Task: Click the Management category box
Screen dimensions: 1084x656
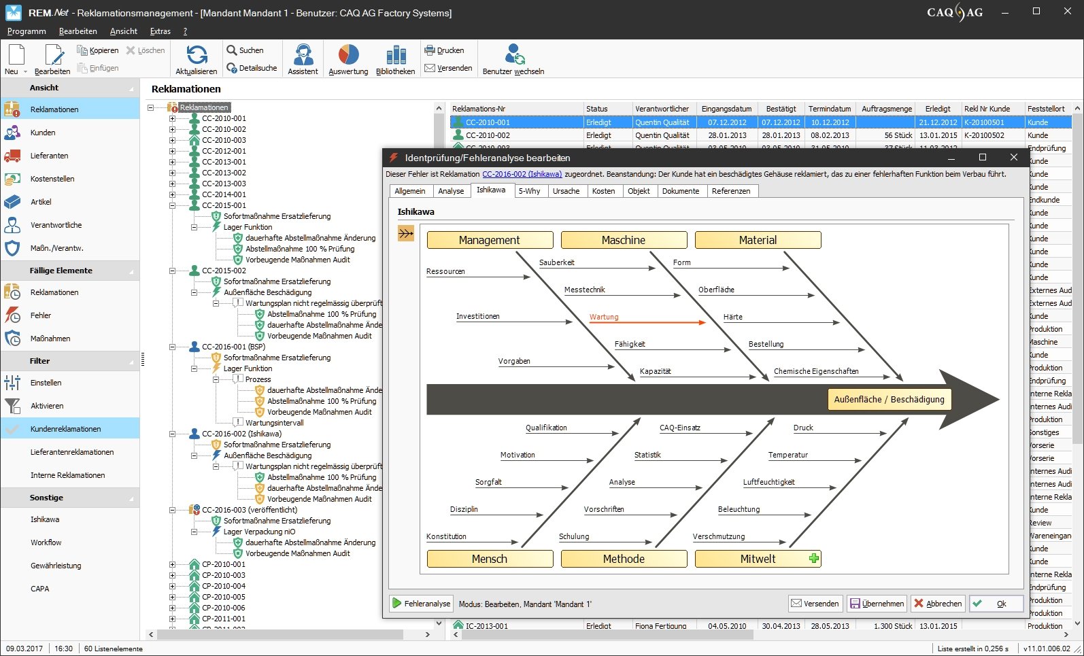Action: pos(489,240)
